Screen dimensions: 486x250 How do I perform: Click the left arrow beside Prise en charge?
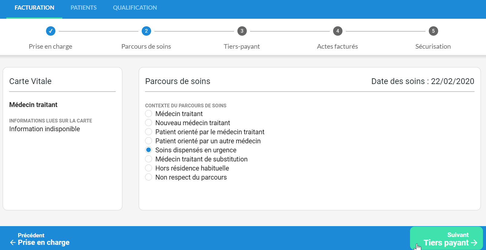tap(13, 242)
